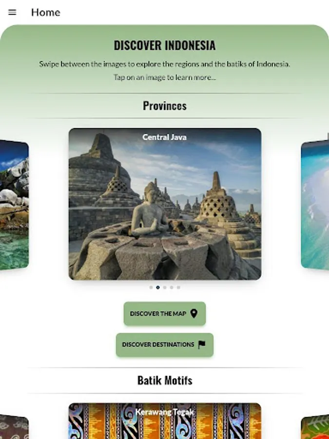
Task: Show the previous batik card on left
Action: tap(14, 427)
